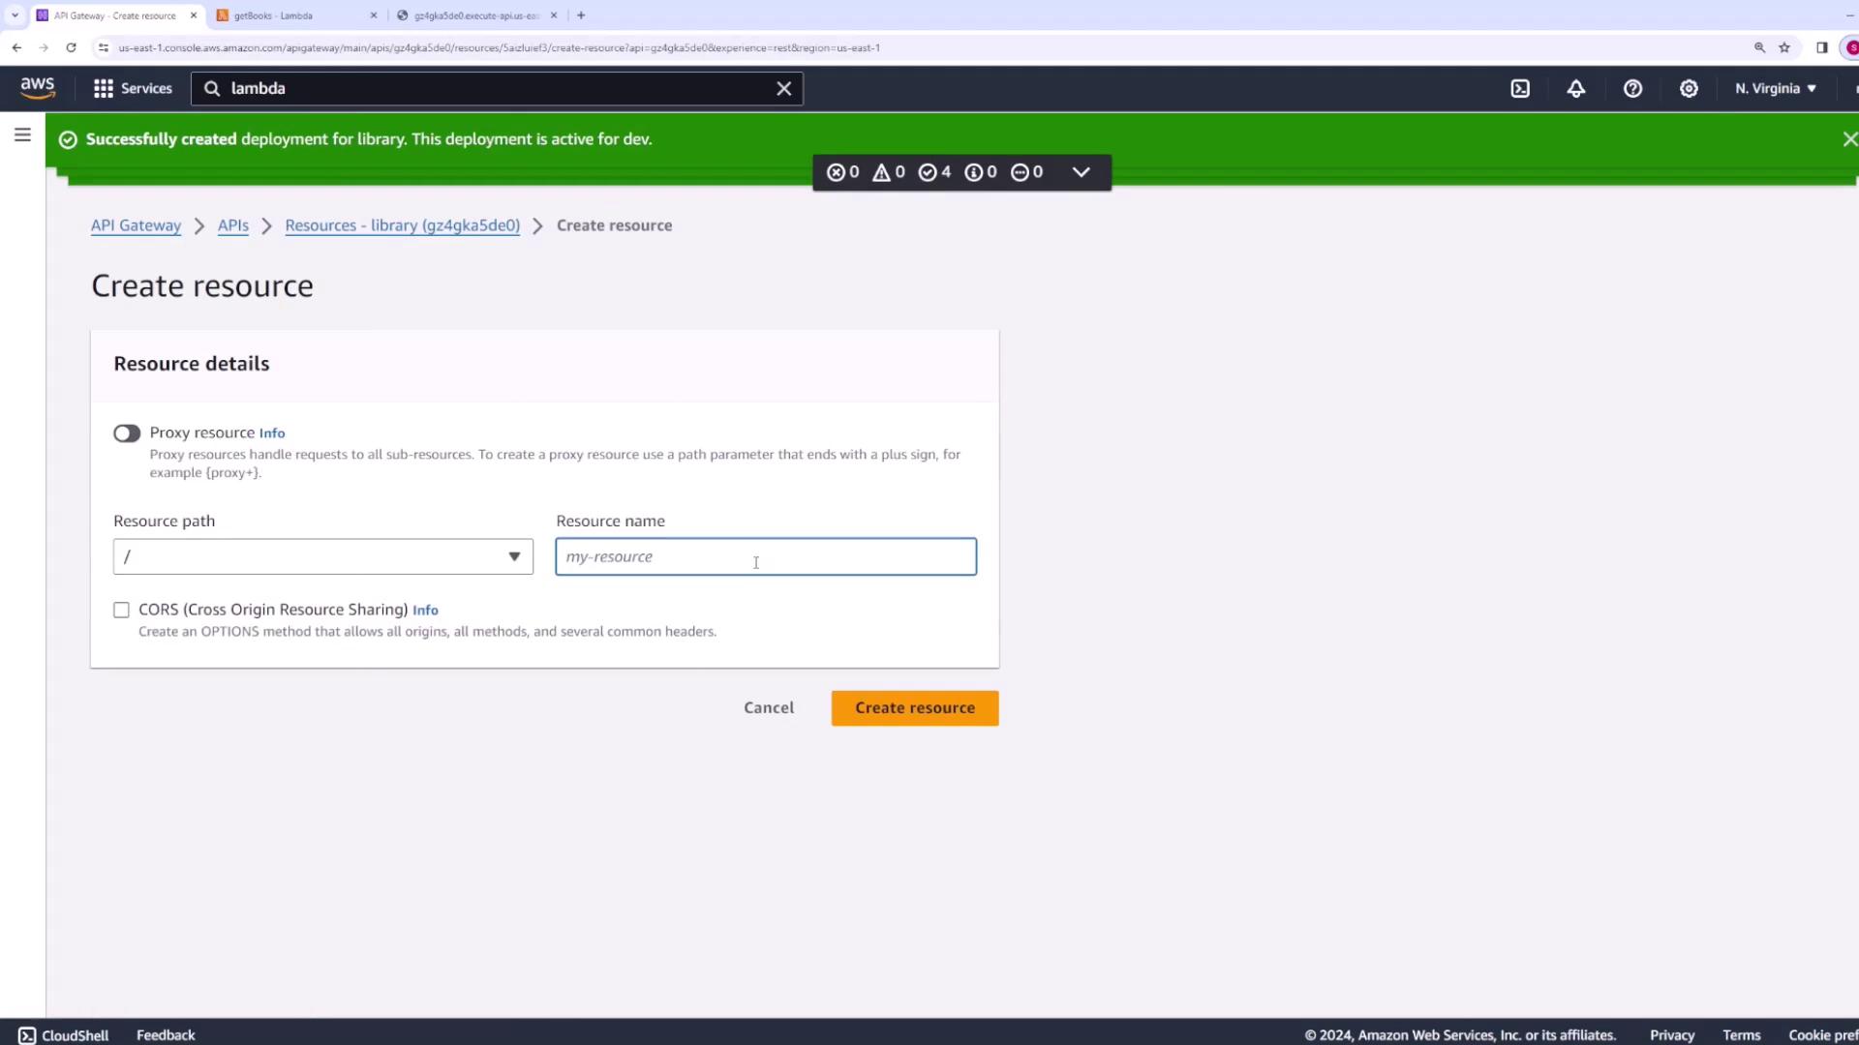Open the Resource path dropdown
The image size is (1859, 1045).
point(322,556)
